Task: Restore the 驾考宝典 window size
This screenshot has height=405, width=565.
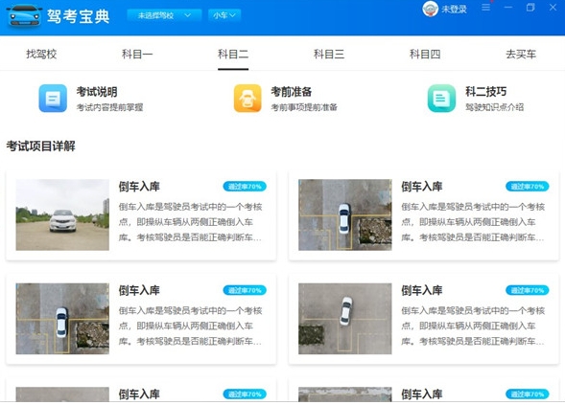Action: (530, 8)
